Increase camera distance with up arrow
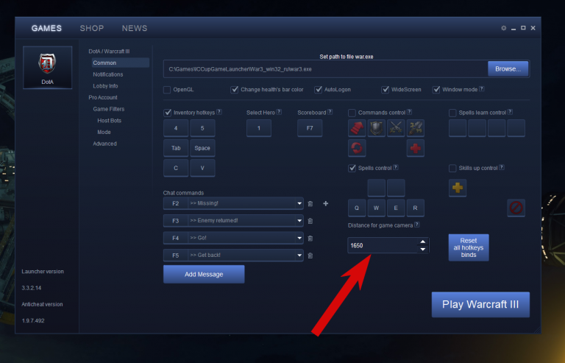565x363 pixels. (x=423, y=242)
